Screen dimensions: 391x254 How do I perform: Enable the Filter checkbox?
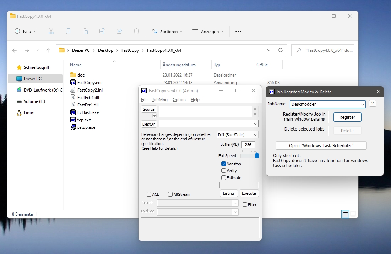click(245, 204)
